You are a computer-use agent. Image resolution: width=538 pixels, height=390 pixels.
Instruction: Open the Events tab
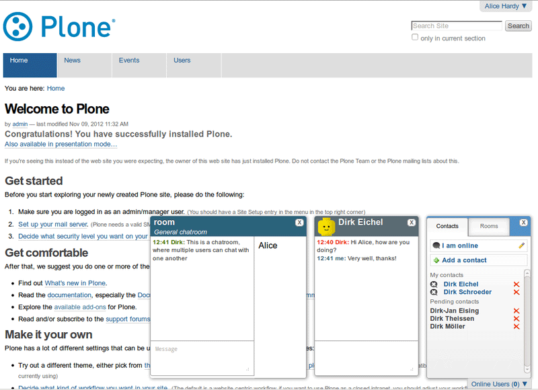(x=139, y=65)
